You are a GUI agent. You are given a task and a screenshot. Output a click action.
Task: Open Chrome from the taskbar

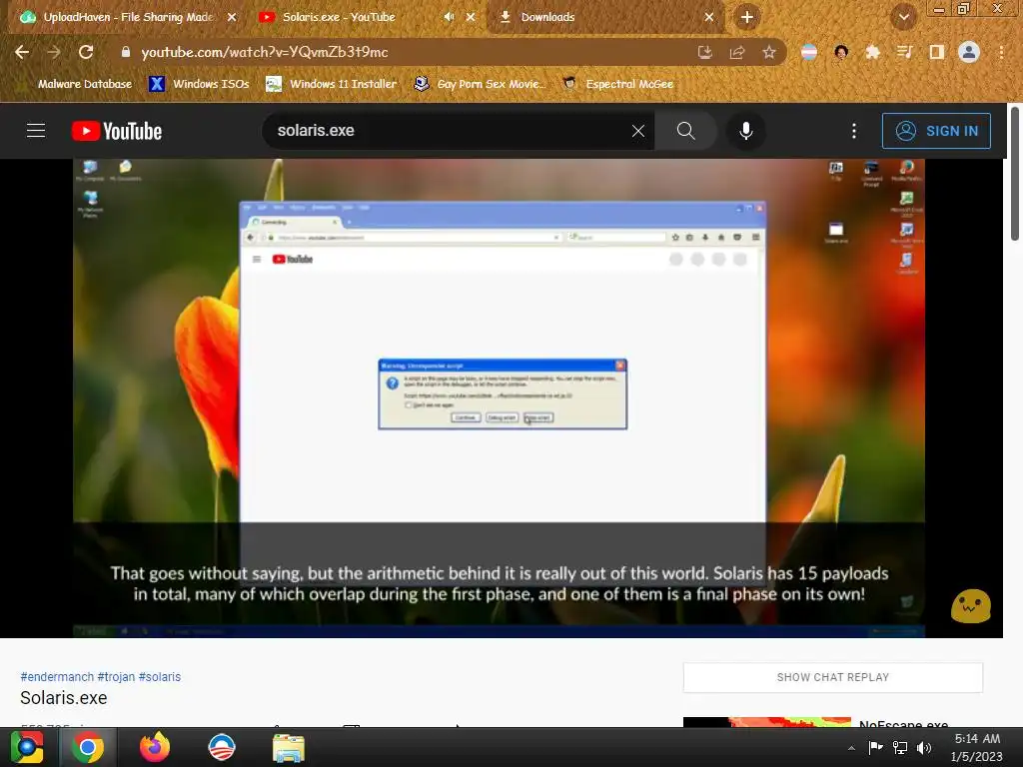(88, 747)
